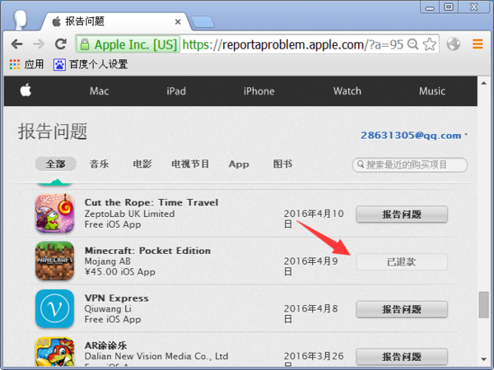Viewport: 494px width, 370px height.
Task: Click the Apple logo in the navigation bar
Action: coord(26,90)
